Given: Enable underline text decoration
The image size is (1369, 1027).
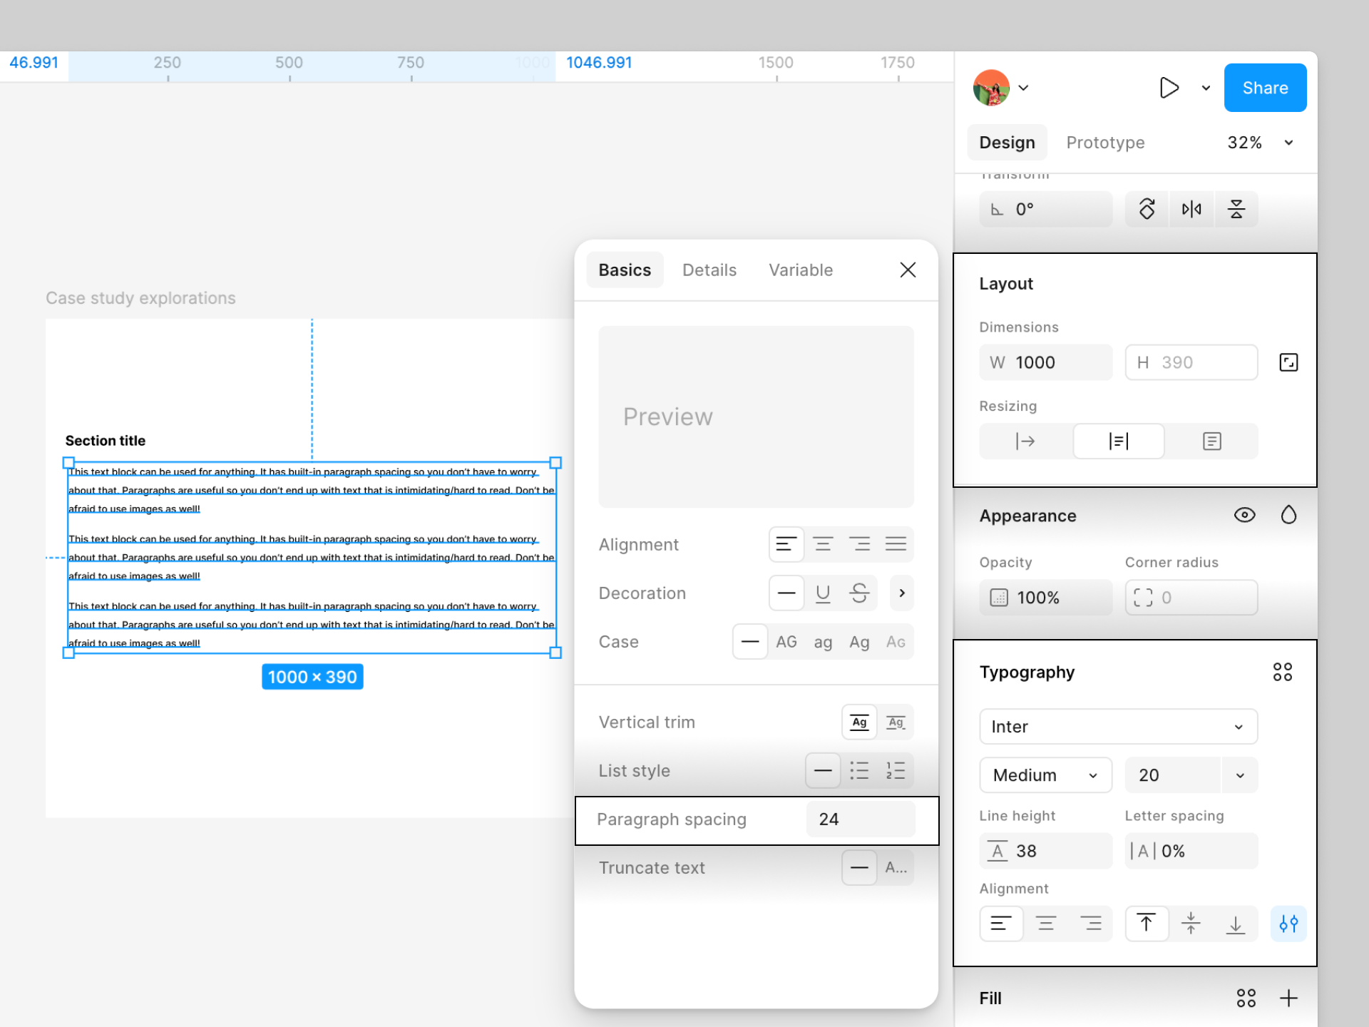Looking at the screenshot, I should coord(823,593).
